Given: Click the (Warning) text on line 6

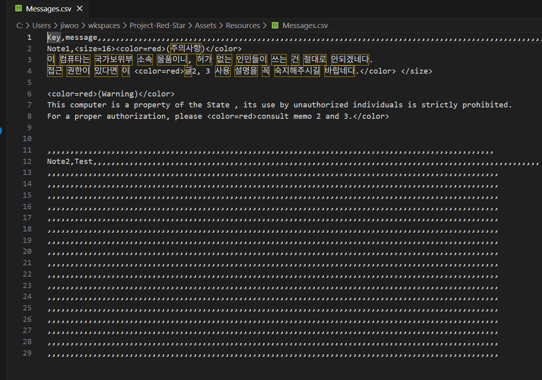Looking at the screenshot, I should (118, 94).
